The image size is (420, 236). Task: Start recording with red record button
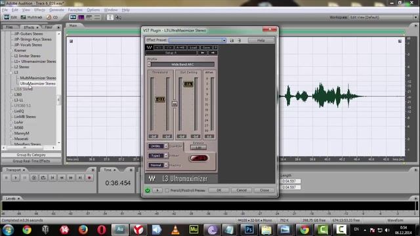(x=89, y=178)
